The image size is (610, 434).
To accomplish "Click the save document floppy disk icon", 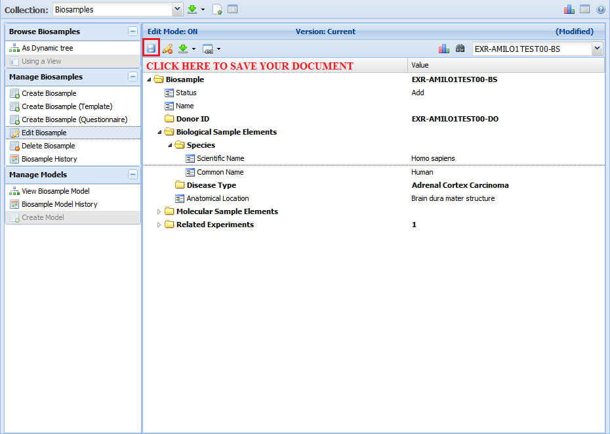I will pos(151,49).
